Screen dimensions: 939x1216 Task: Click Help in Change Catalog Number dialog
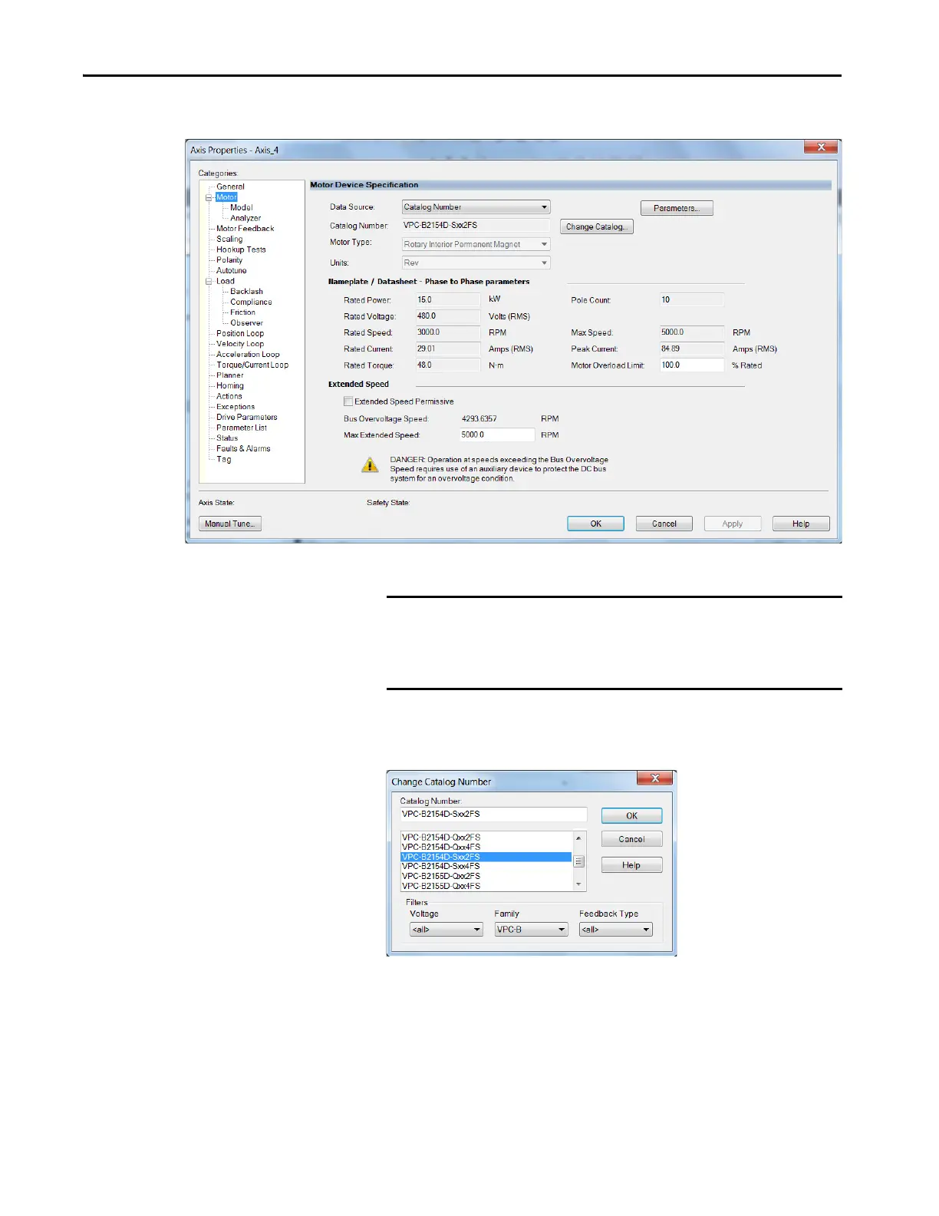click(631, 865)
